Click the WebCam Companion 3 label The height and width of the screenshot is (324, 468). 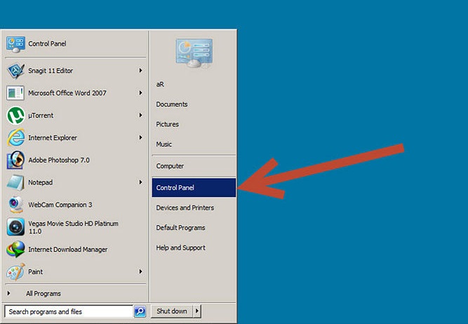tap(60, 205)
